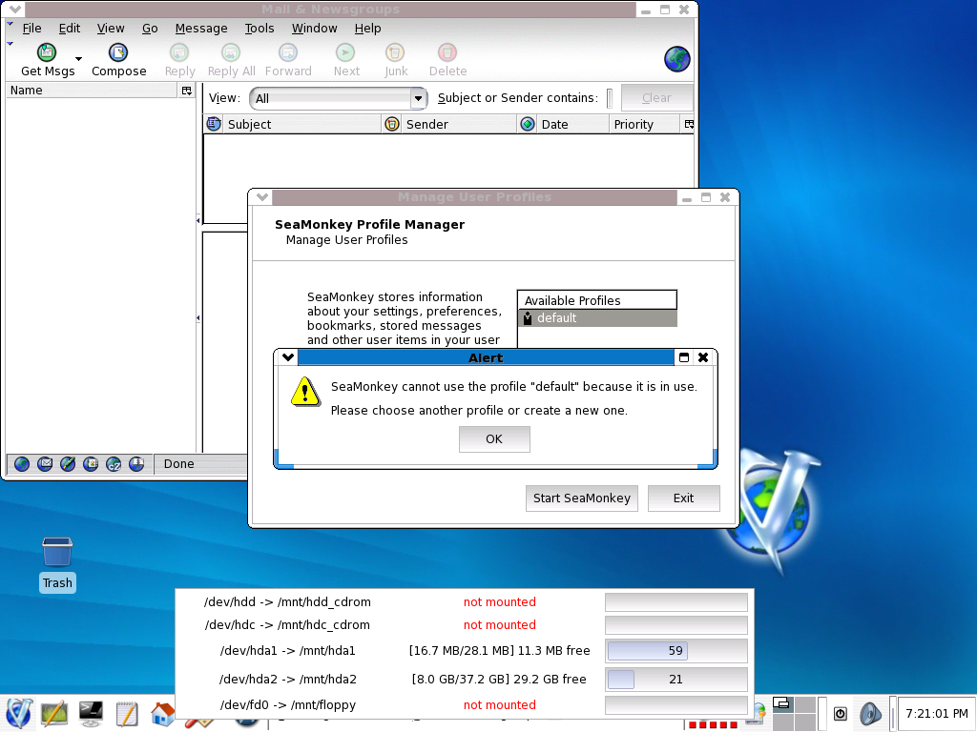The image size is (977, 732).
Task: Click the Exit button in Profile Manager
Action: pyautogui.click(x=683, y=498)
